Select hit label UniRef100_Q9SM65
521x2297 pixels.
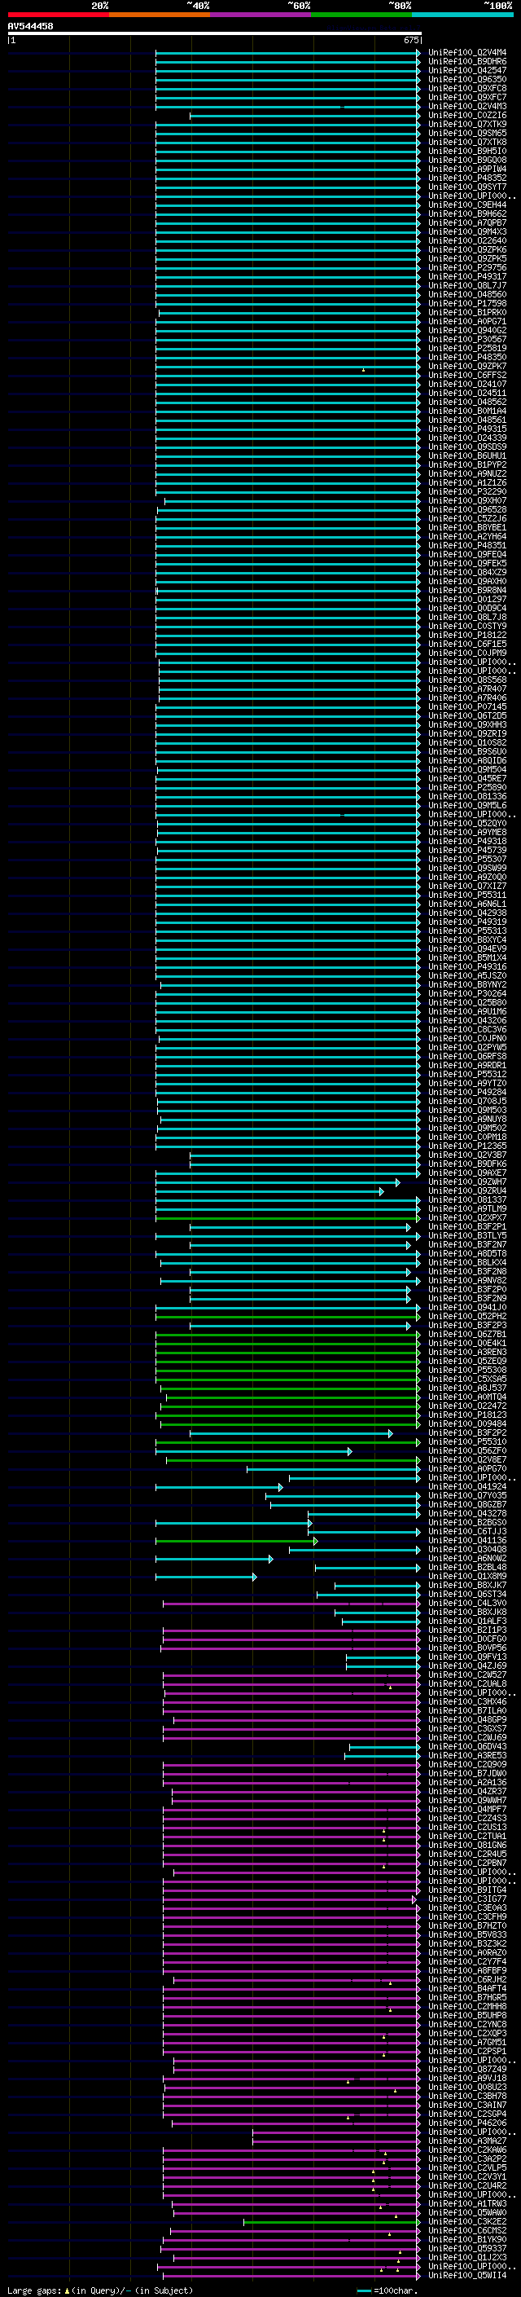[467, 133]
